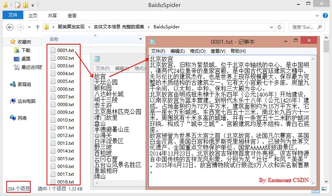Viewport: 332px width, 196px height.
Task: Open the 主页 ribbon tab
Action: pyautogui.click(x=33, y=15)
